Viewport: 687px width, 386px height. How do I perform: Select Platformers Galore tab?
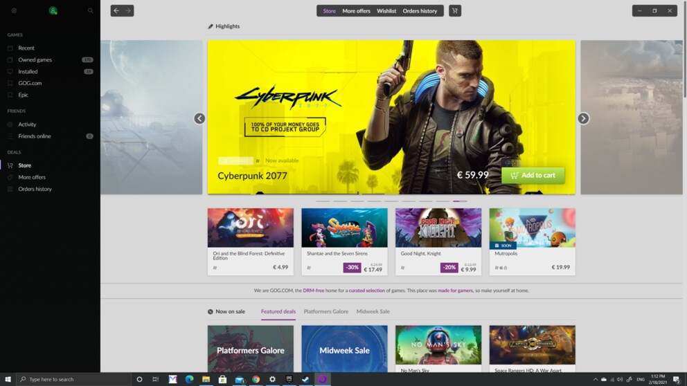coord(326,311)
